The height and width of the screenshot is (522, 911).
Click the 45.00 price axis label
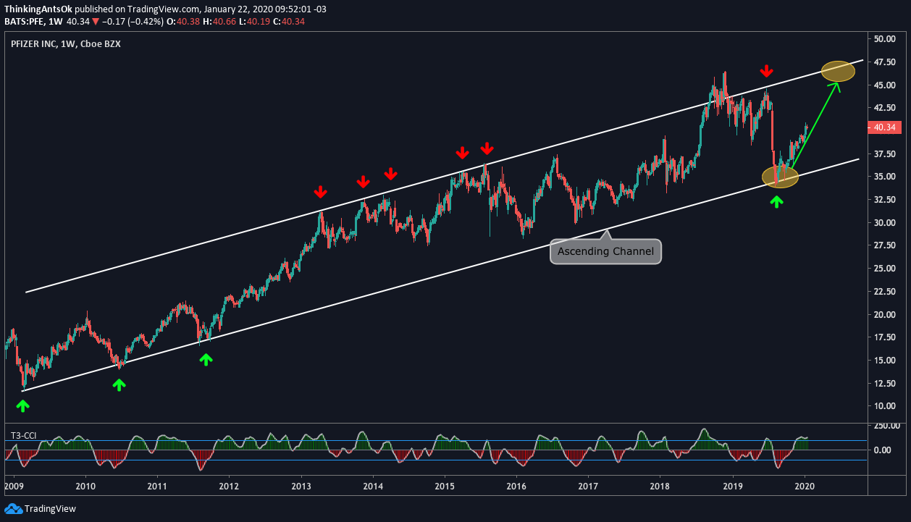pyautogui.click(x=886, y=85)
